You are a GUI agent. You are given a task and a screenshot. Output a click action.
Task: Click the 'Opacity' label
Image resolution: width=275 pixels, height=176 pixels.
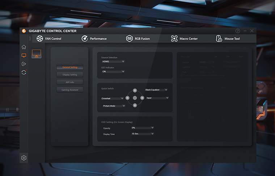[x=107, y=128]
